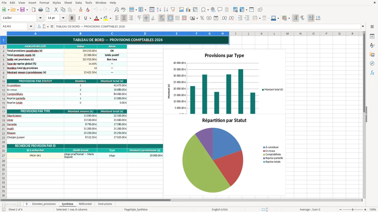378x212 pixels.
Task: Apply red font color swatch
Action: click(x=97, y=18)
